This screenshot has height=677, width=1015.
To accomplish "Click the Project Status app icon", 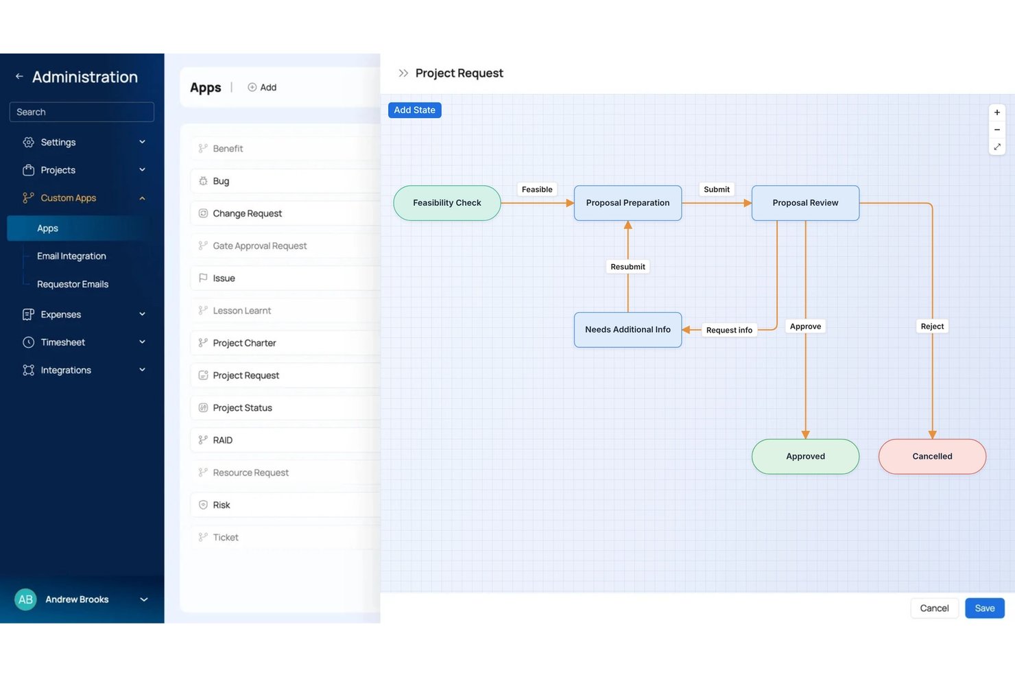I will (x=203, y=407).
